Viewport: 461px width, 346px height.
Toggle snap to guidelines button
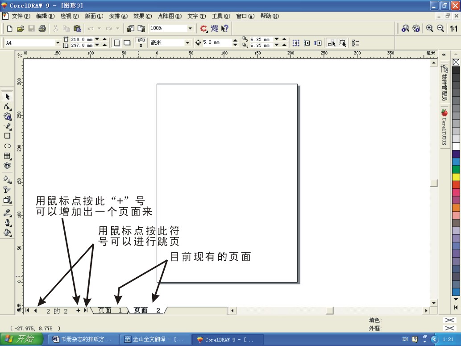(307, 43)
